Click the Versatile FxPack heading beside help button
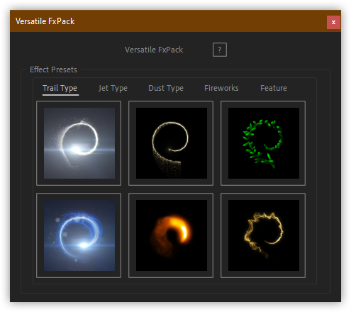 tap(154, 50)
